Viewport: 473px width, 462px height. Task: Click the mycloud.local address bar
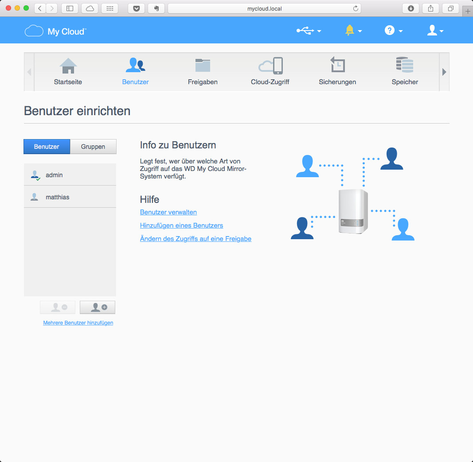click(x=264, y=8)
